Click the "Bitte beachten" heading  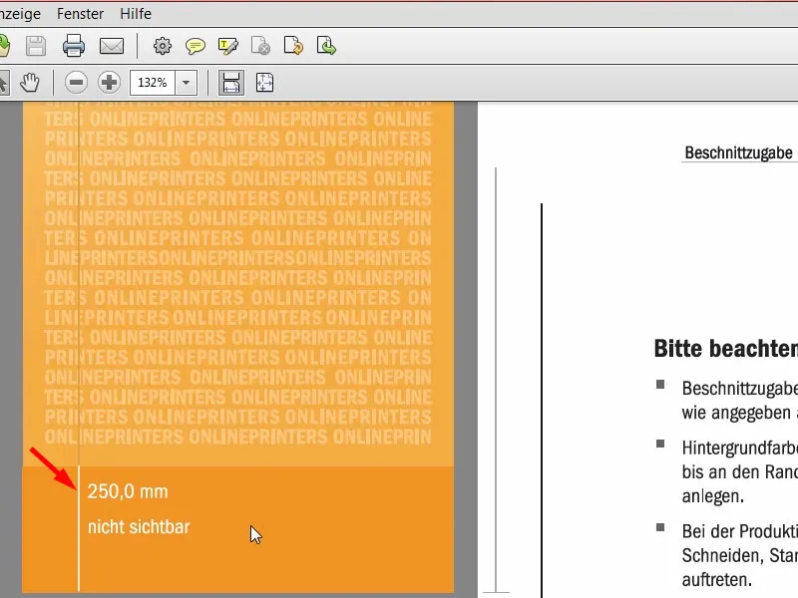click(726, 349)
